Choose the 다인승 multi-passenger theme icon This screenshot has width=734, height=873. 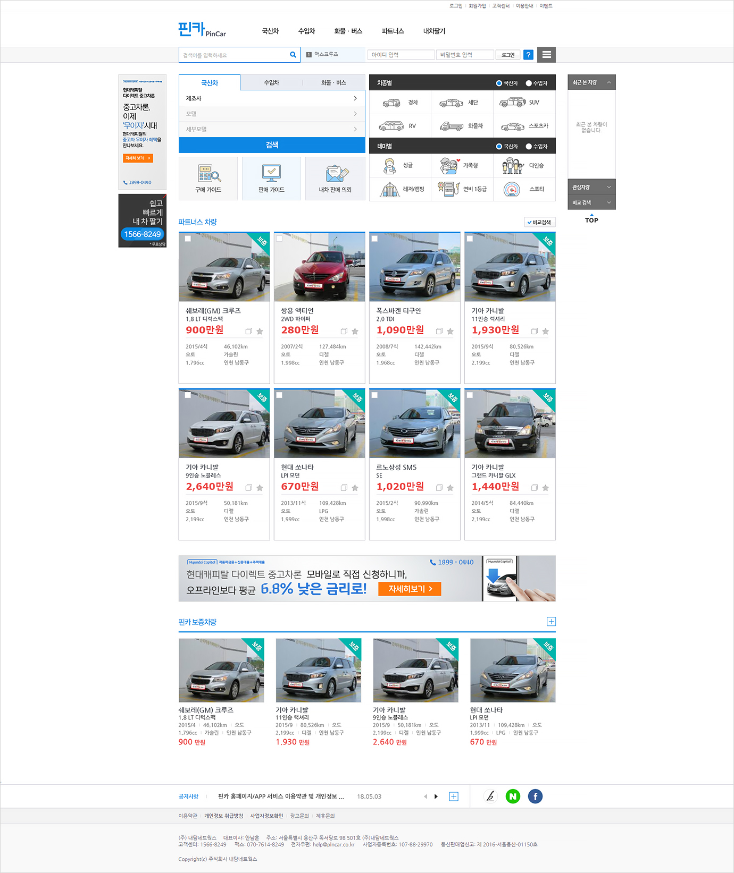point(513,166)
